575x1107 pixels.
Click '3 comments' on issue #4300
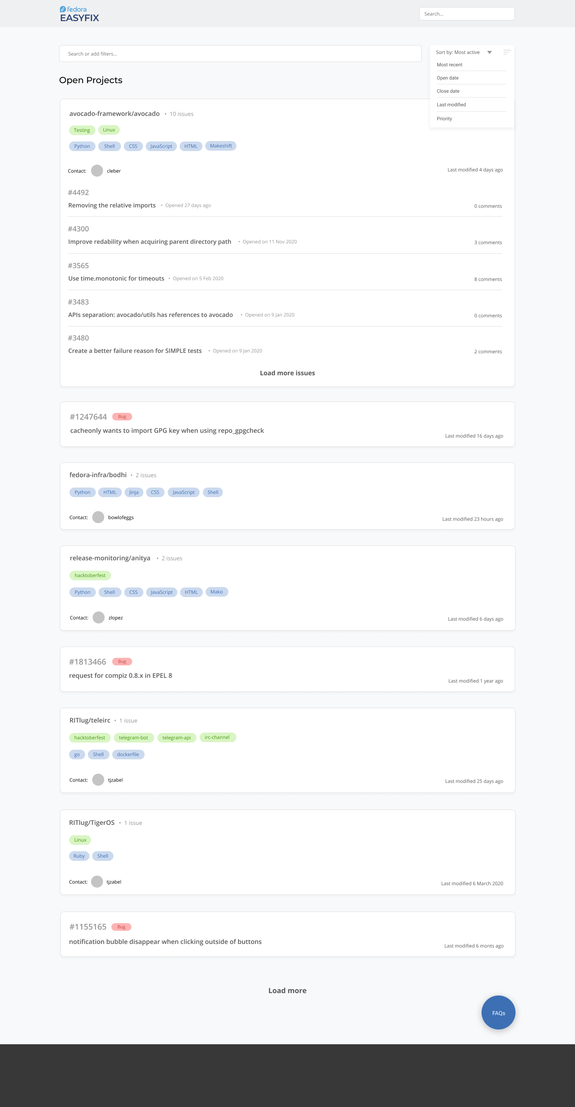(488, 242)
